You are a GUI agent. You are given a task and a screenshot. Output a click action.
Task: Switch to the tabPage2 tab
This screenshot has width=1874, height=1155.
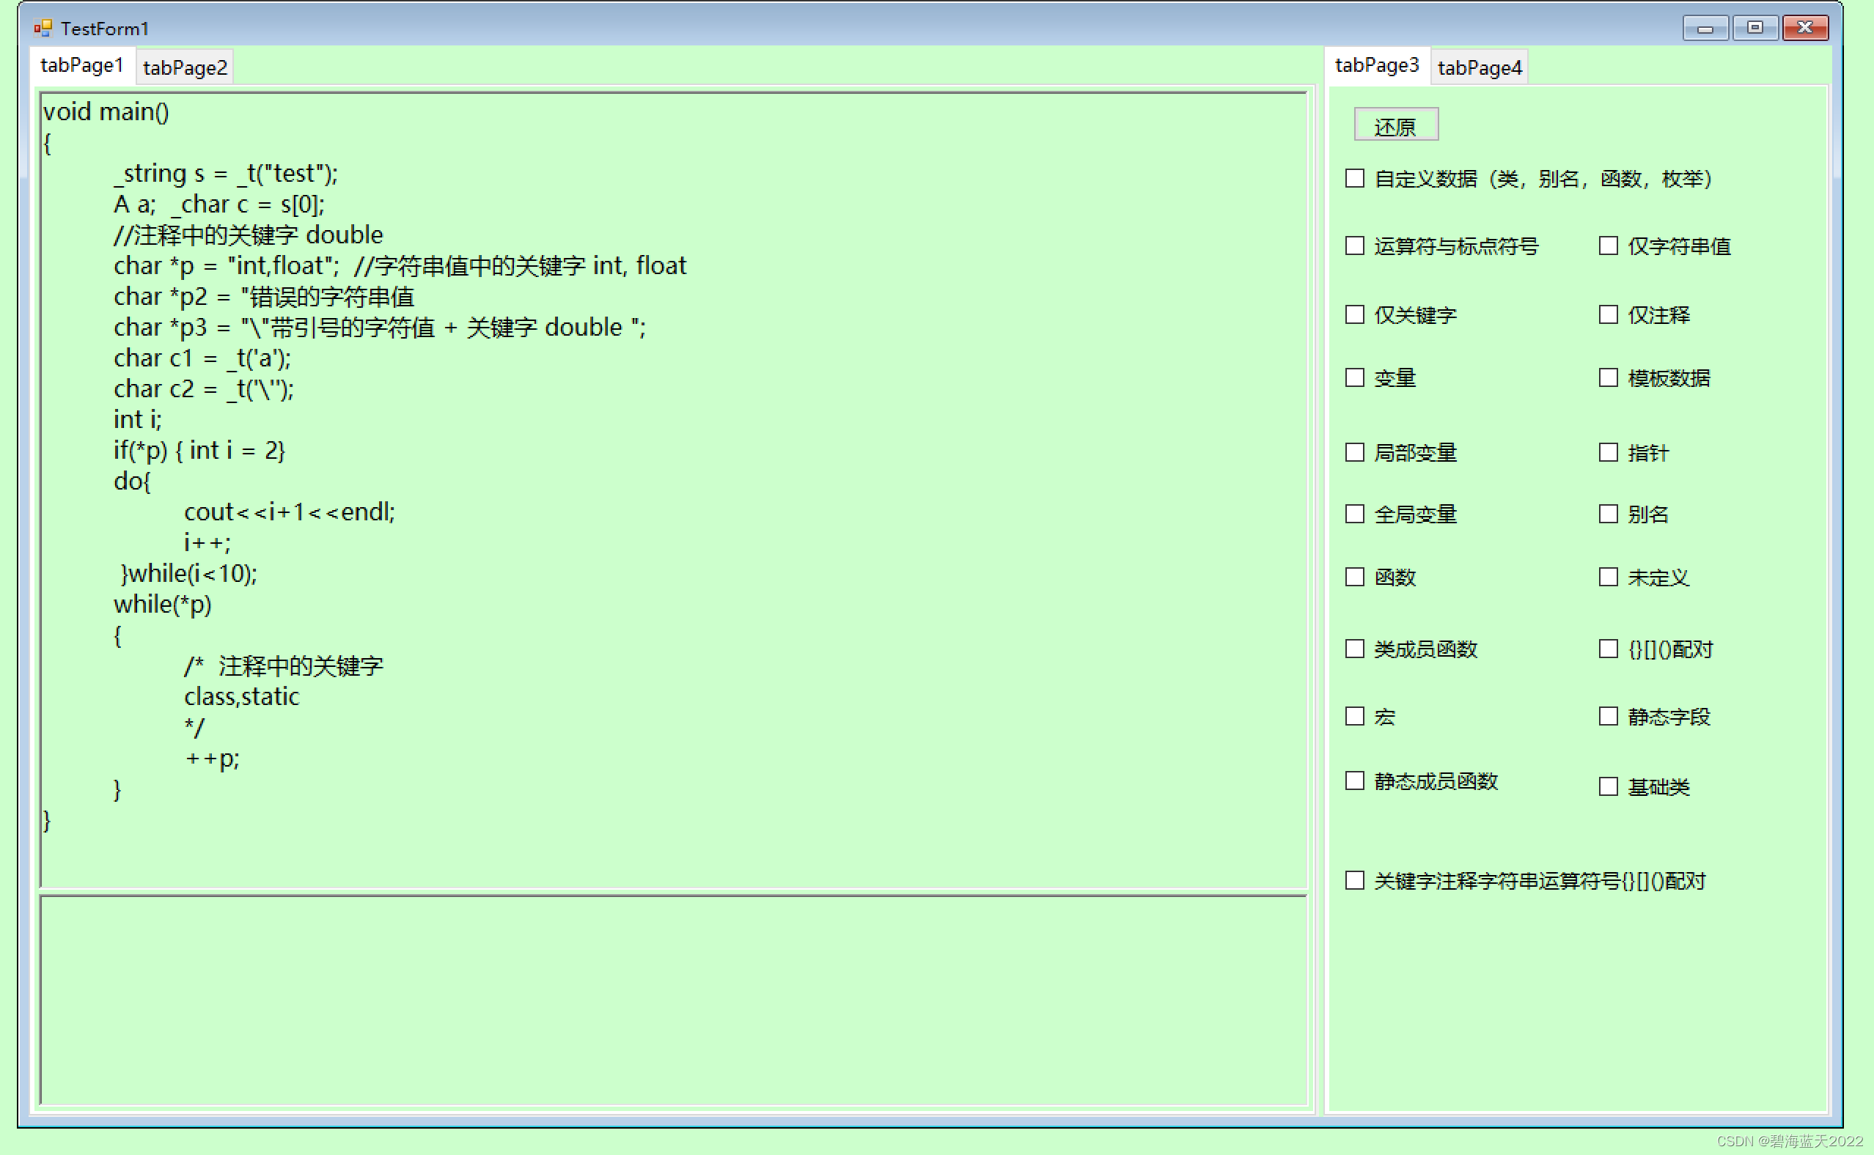coord(185,68)
